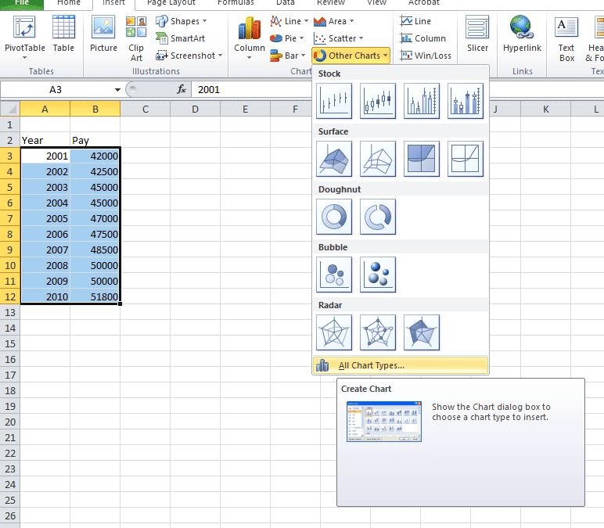Select the first Stock chart type
The height and width of the screenshot is (528, 604).
(x=334, y=101)
